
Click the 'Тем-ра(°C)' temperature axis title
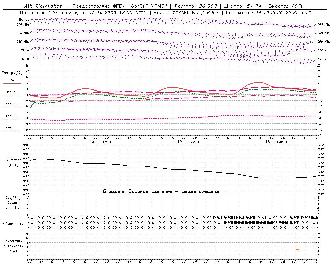(x=12, y=73)
